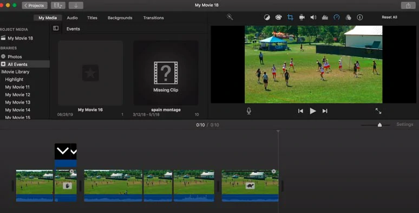419x213 pixels.
Task: Select All Events in the sidebar
Action: [17, 64]
